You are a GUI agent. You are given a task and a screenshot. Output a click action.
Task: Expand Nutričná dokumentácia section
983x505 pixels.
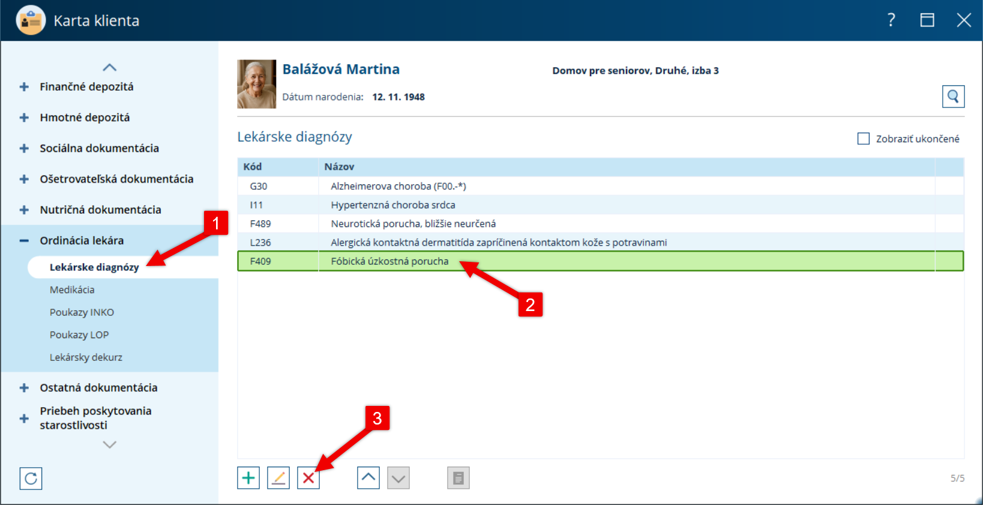[24, 210]
